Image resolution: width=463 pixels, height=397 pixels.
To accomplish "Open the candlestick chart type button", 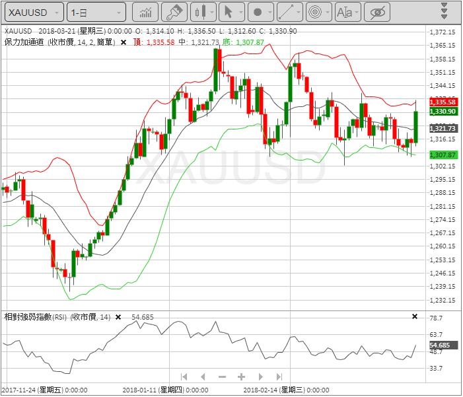I will pyautogui.click(x=203, y=12).
